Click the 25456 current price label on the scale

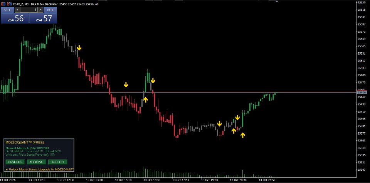362,93
